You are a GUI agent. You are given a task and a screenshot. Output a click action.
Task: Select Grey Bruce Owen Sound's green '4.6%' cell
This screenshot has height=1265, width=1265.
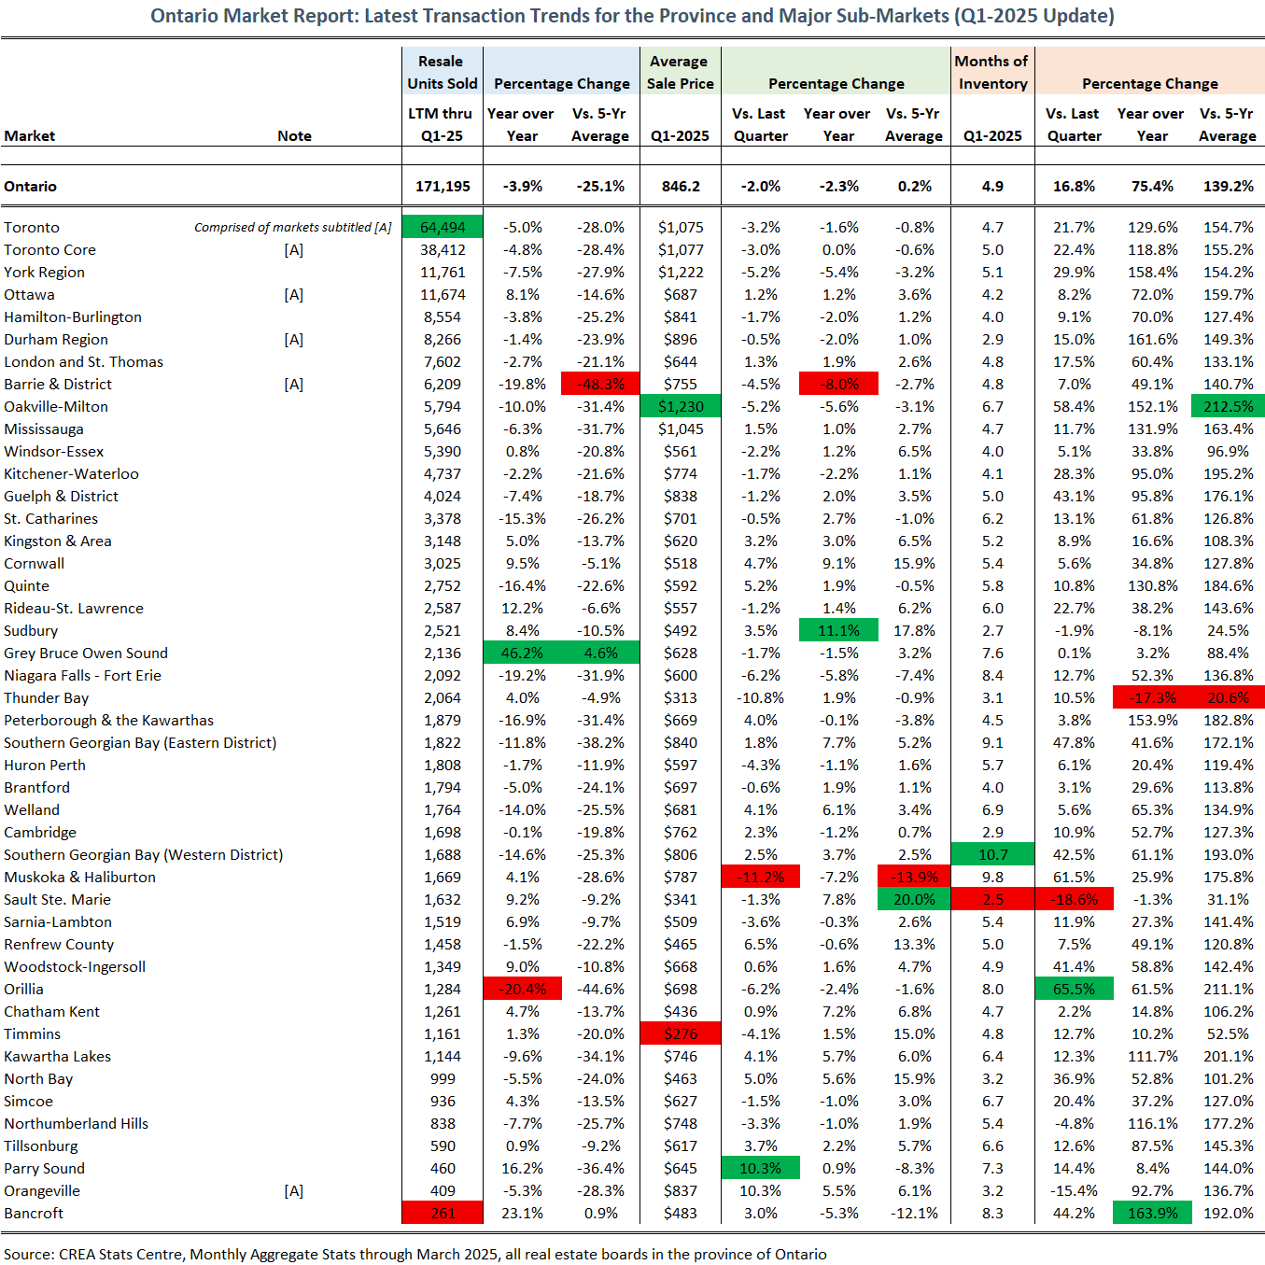coord(600,653)
